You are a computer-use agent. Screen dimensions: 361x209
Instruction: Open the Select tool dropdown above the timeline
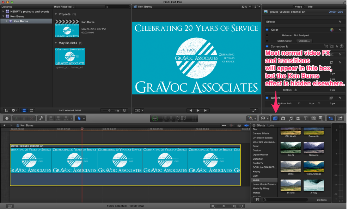point(84,118)
